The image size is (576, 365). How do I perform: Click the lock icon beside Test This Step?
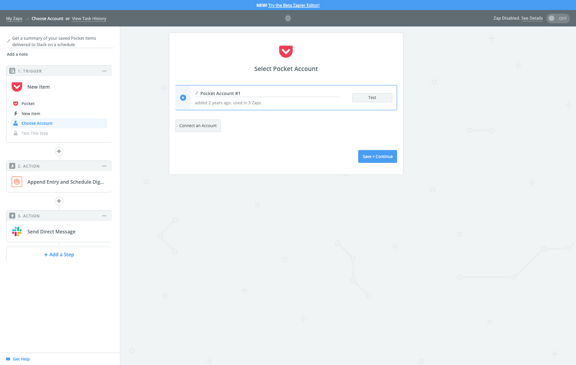(x=16, y=133)
